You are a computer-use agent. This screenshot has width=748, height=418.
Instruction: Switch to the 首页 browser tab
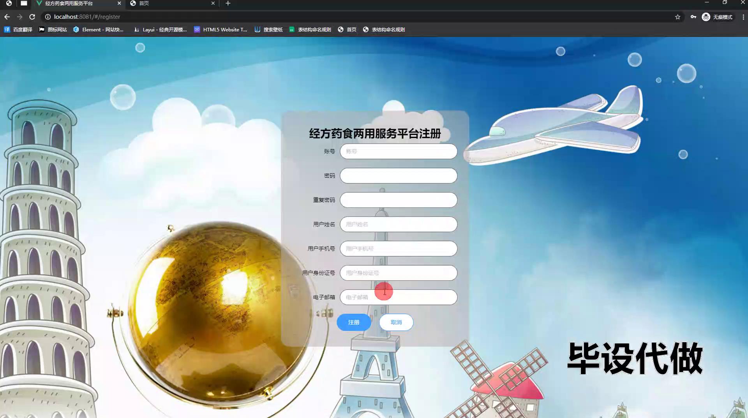pyautogui.click(x=171, y=4)
